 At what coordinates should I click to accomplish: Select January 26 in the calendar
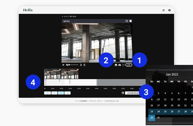[172, 112]
